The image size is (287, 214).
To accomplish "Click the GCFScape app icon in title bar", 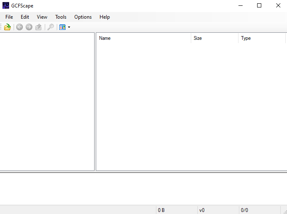I will [6, 5].
